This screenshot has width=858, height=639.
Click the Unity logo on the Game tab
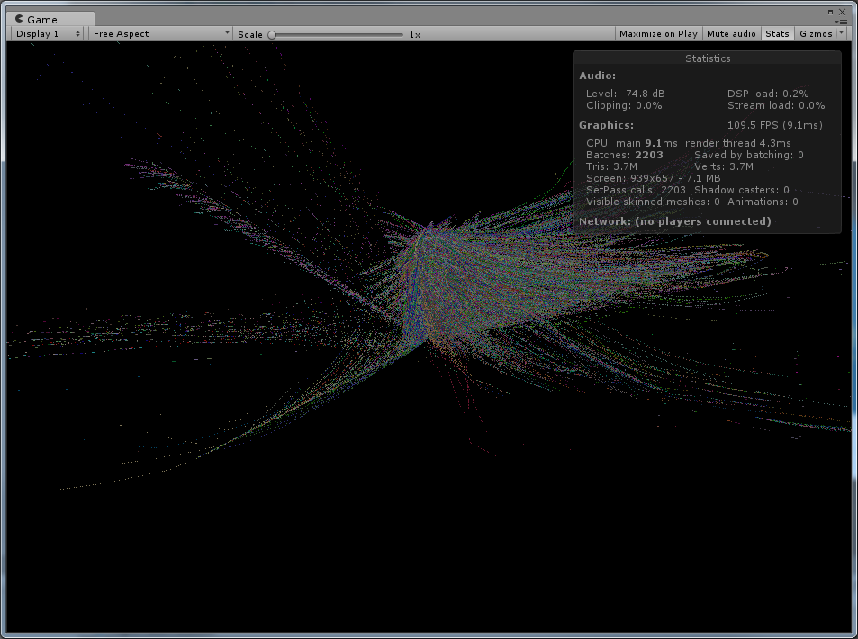click(21, 18)
